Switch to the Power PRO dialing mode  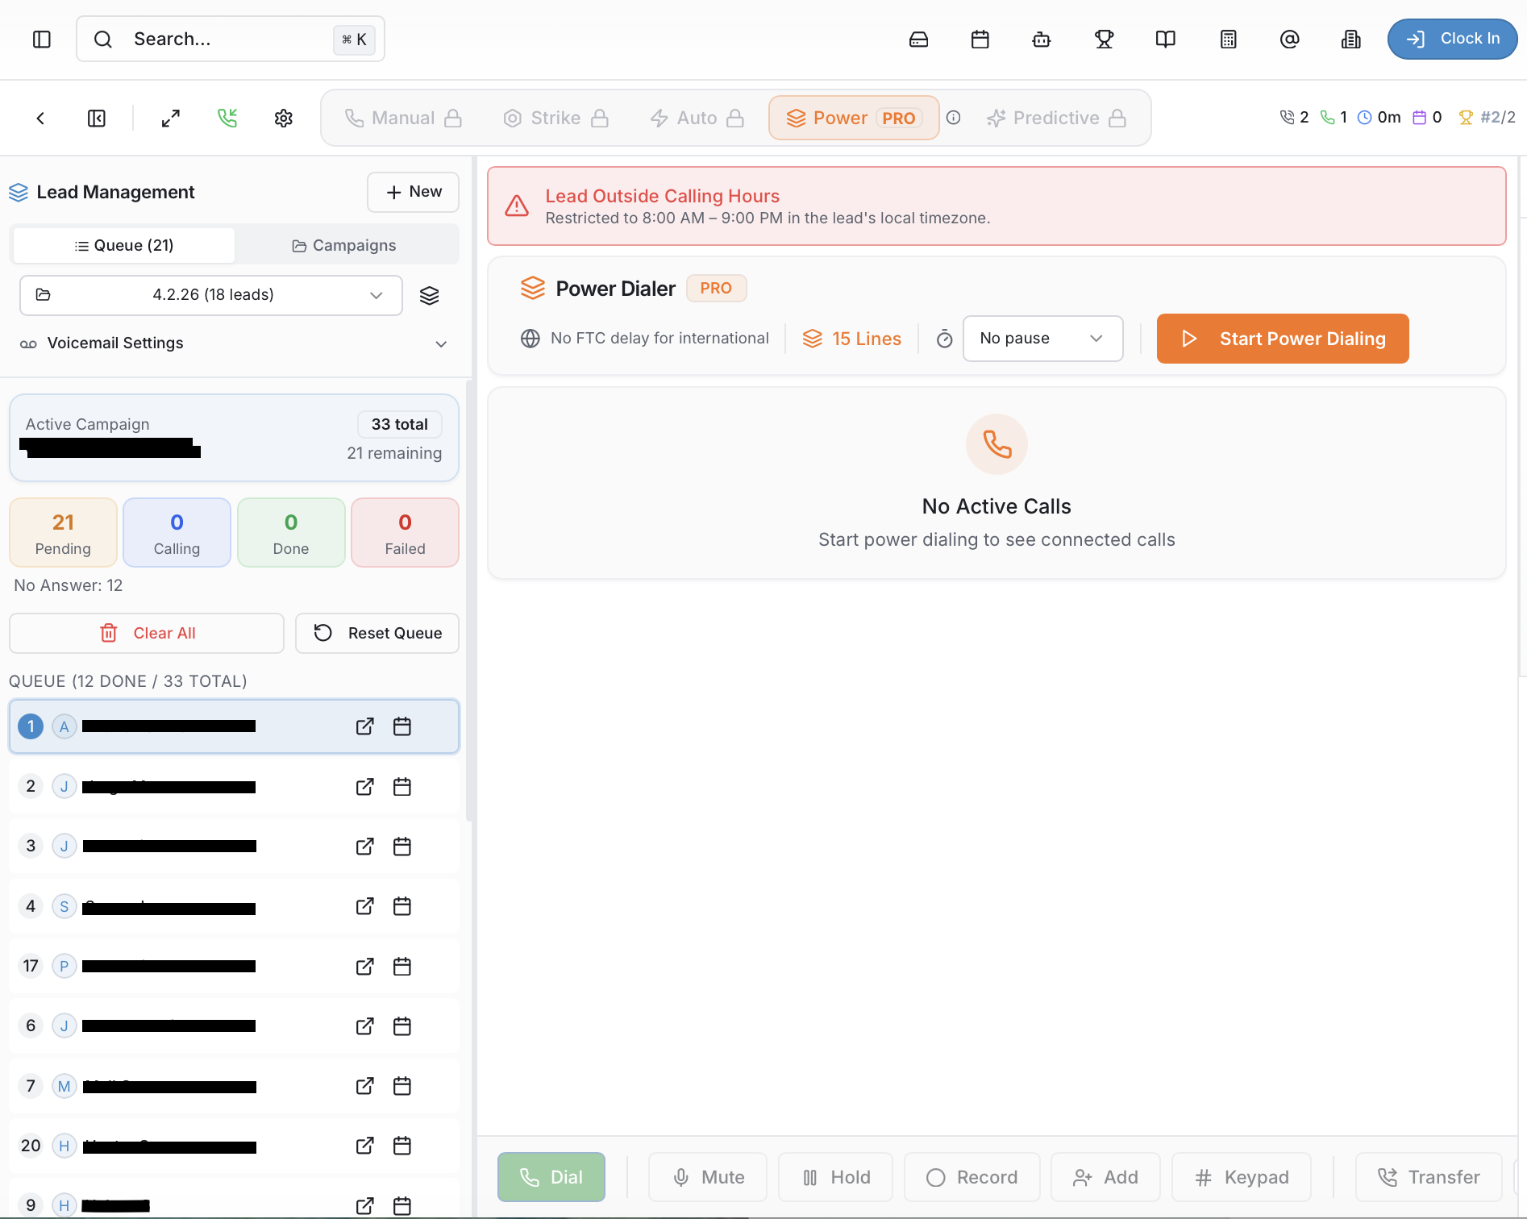pos(853,118)
